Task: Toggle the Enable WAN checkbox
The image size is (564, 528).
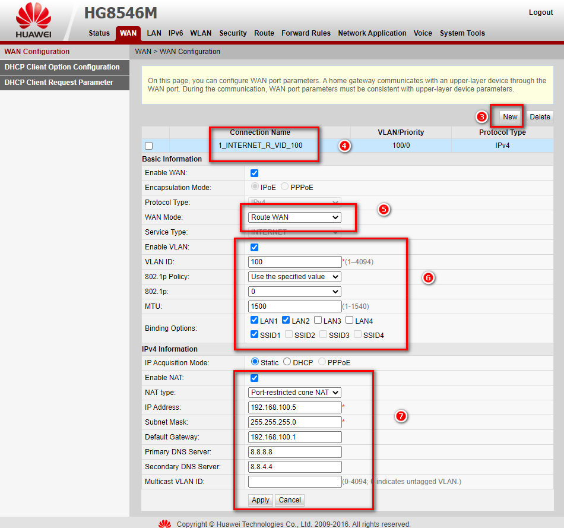Action: pos(255,173)
